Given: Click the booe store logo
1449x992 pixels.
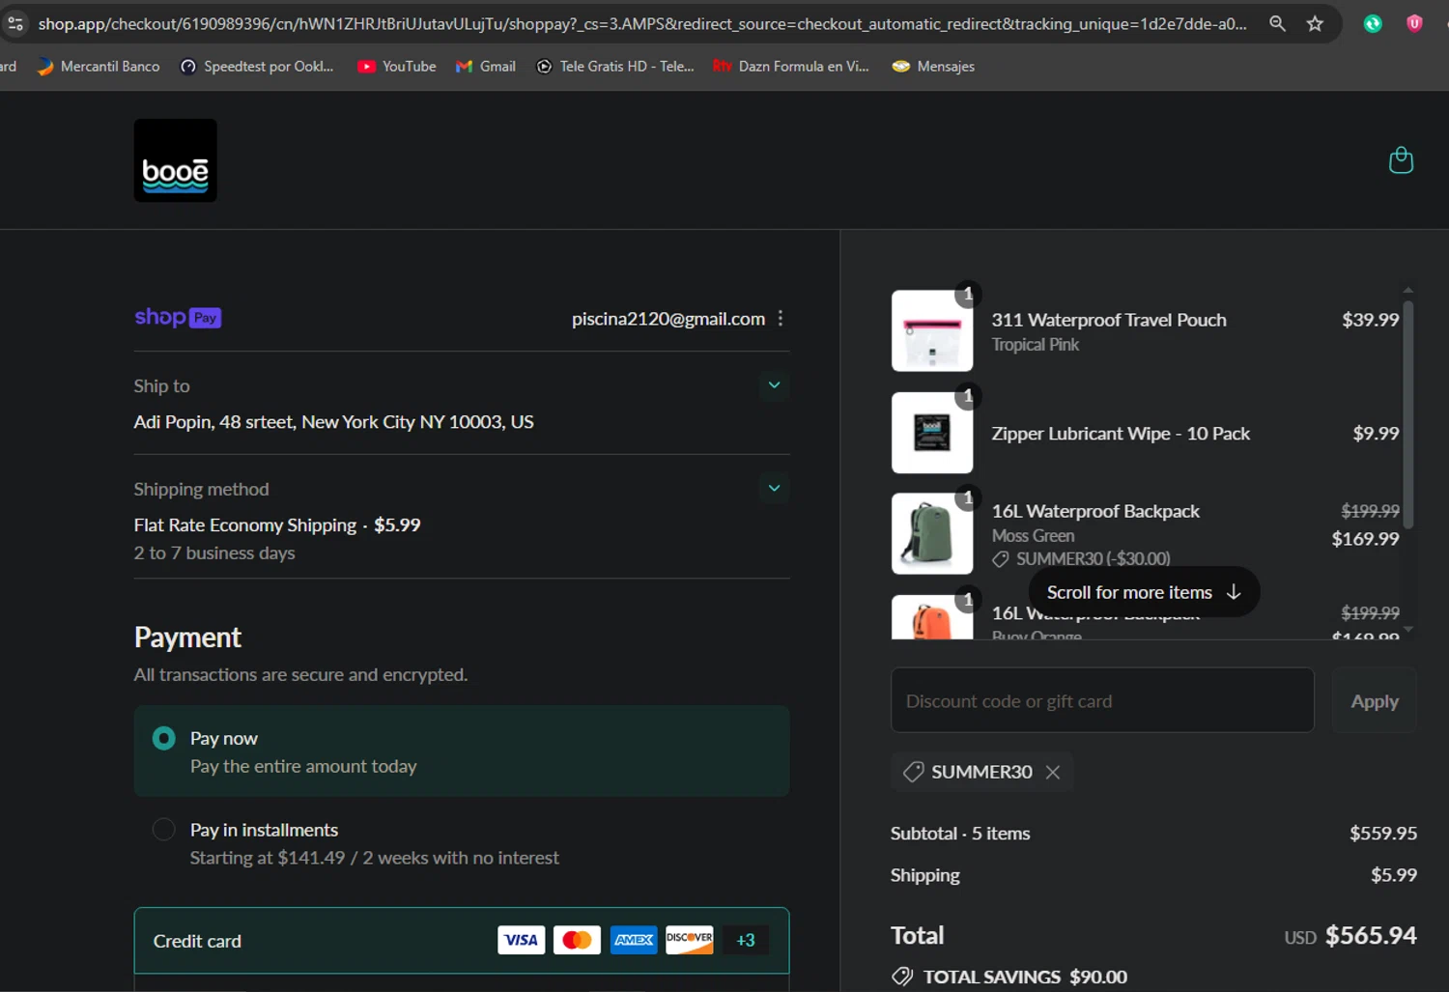Looking at the screenshot, I should pos(175,160).
